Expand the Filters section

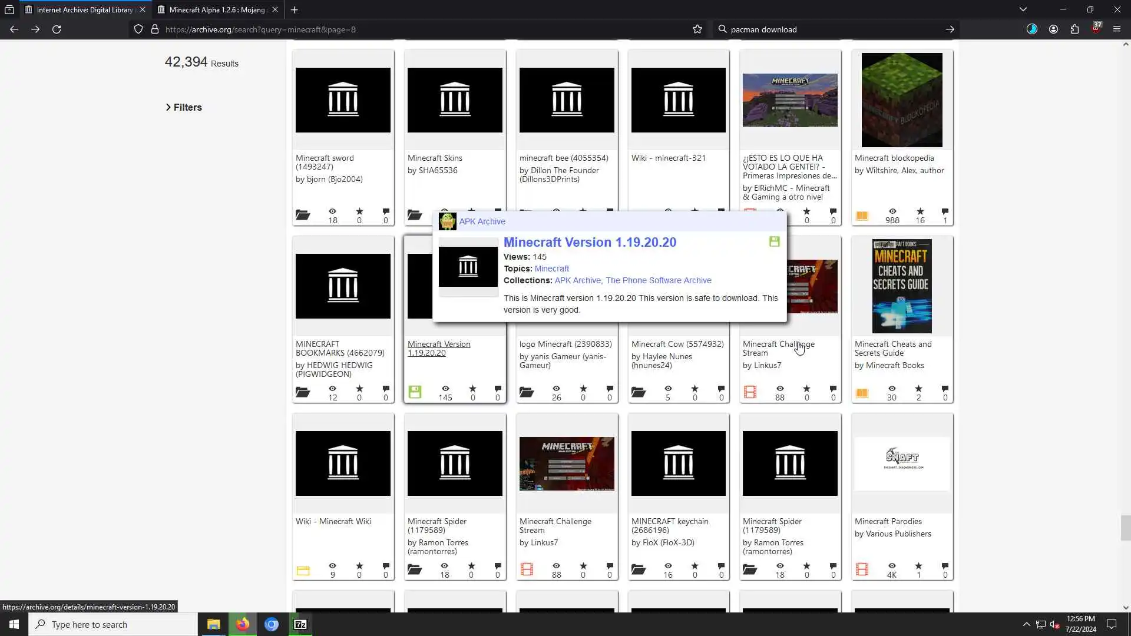click(184, 107)
